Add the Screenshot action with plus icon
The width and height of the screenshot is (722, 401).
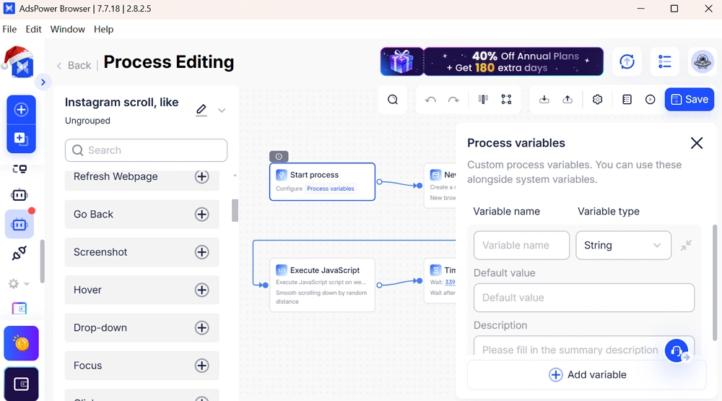tap(202, 252)
